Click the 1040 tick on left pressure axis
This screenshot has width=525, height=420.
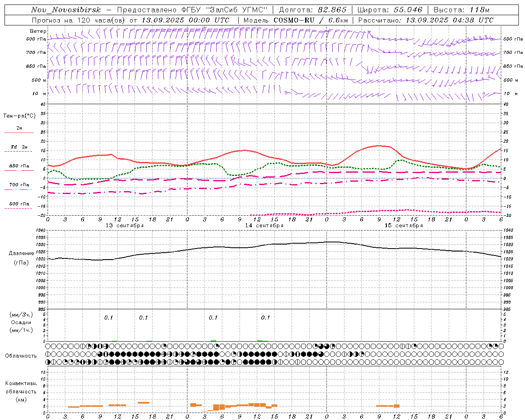(x=41, y=231)
